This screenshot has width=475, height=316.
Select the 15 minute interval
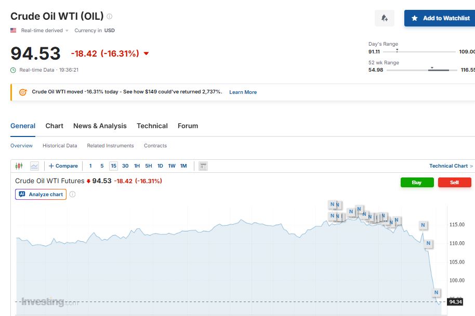click(x=113, y=166)
